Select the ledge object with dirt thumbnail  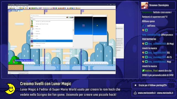(x=52, y=26)
